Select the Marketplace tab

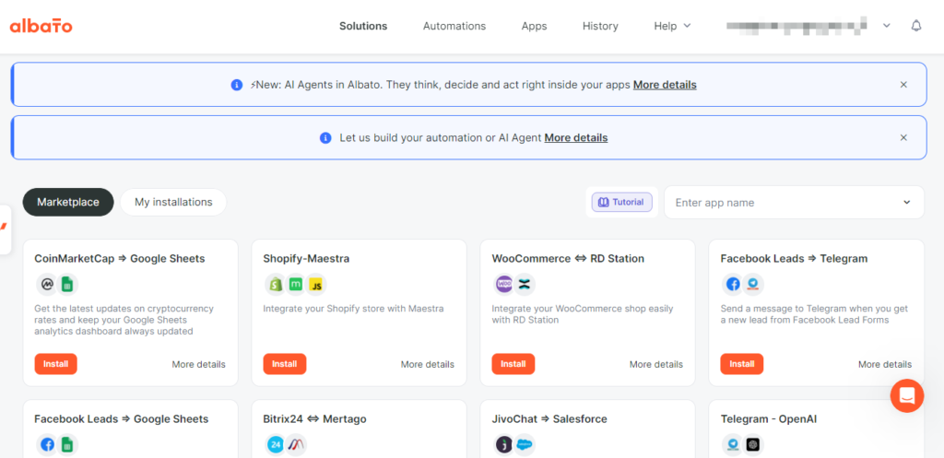click(x=68, y=202)
